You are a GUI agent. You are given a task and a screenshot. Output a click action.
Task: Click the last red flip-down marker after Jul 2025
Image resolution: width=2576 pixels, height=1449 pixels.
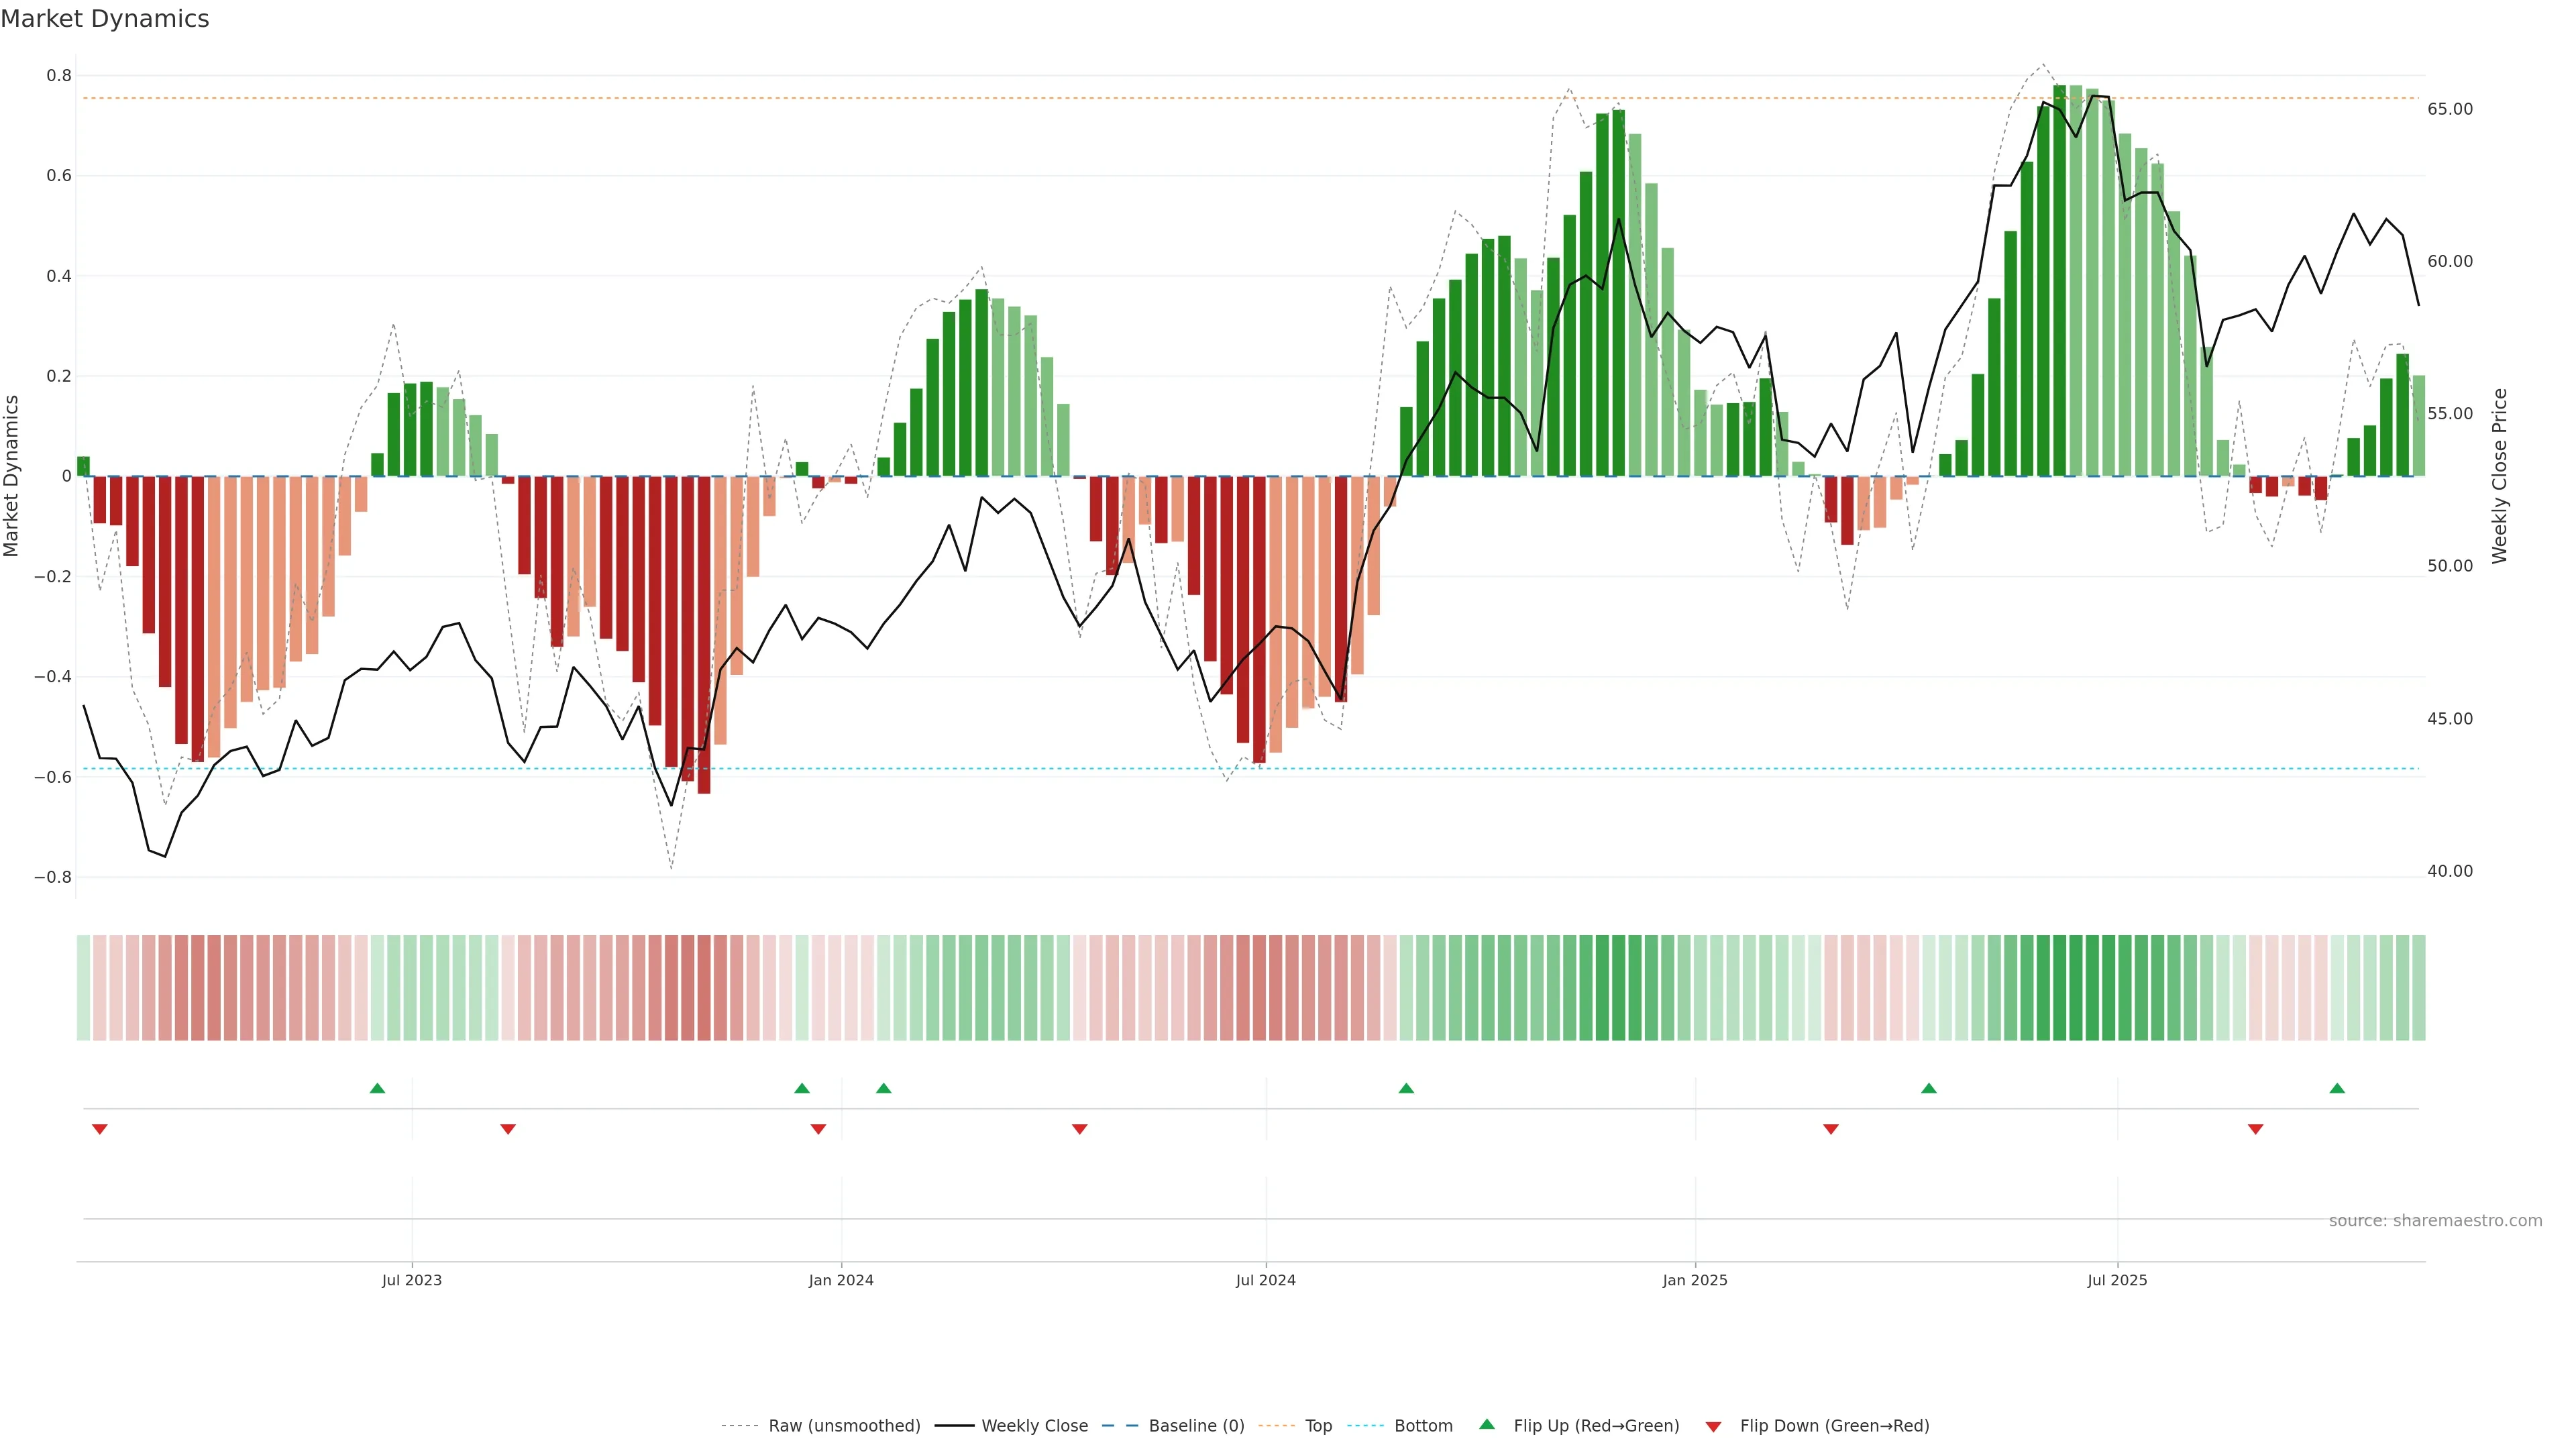pyautogui.click(x=2255, y=1129)
